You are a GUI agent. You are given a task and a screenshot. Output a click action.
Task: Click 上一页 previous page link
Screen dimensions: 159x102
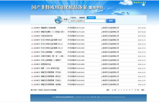coord(114,90)
